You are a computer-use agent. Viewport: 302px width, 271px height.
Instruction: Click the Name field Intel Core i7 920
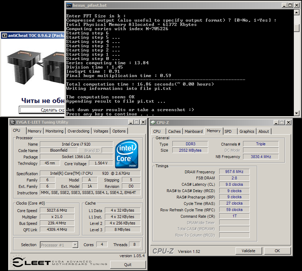click(x=76, y=144)
